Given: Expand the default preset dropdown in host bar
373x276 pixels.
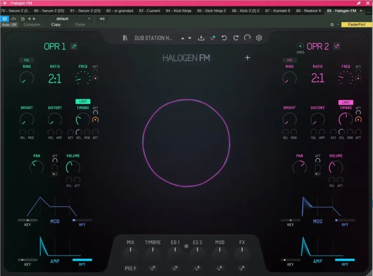Looking at the screenshot, I should (x=89, y=18).
